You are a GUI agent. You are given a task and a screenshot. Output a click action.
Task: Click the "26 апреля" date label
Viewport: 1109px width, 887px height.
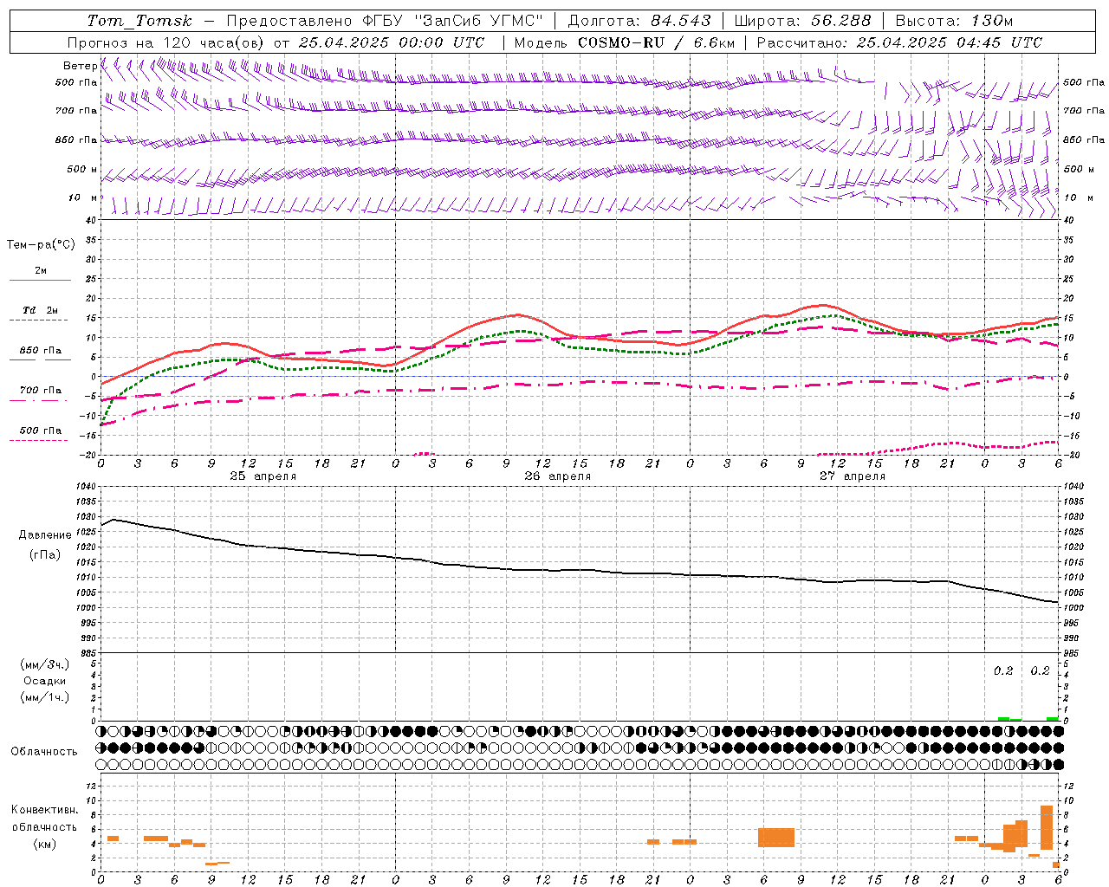click(x=558, y=476)
